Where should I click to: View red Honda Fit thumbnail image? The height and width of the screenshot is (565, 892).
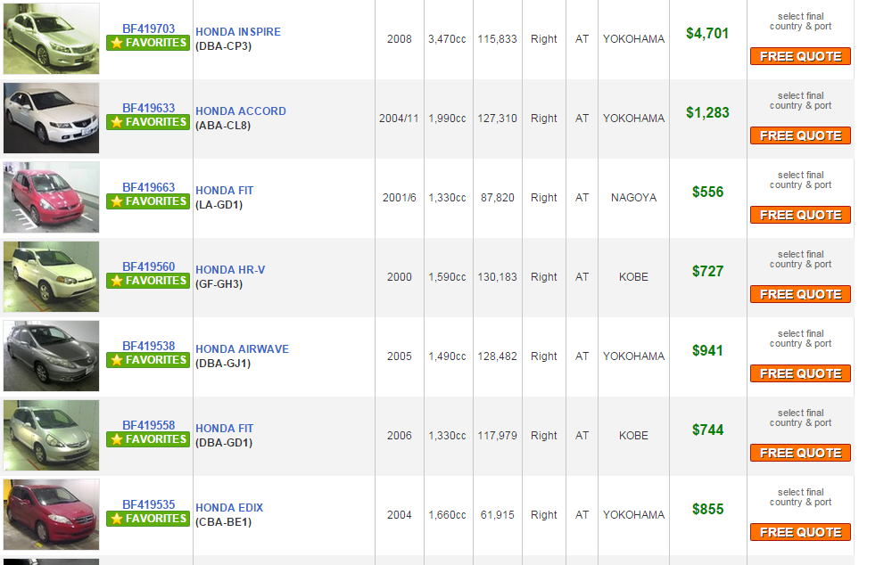[x=52, y=197]
